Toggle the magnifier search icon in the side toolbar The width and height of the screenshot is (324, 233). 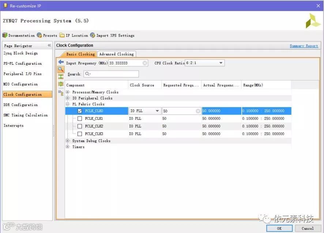tap(61, 69)
